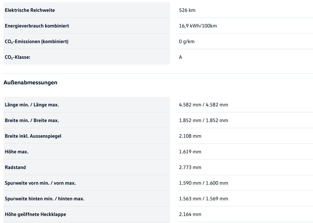Select the 2.108 mm mirror width value
This screenshot has height=223, width=313.
click(x=190, y=136)
